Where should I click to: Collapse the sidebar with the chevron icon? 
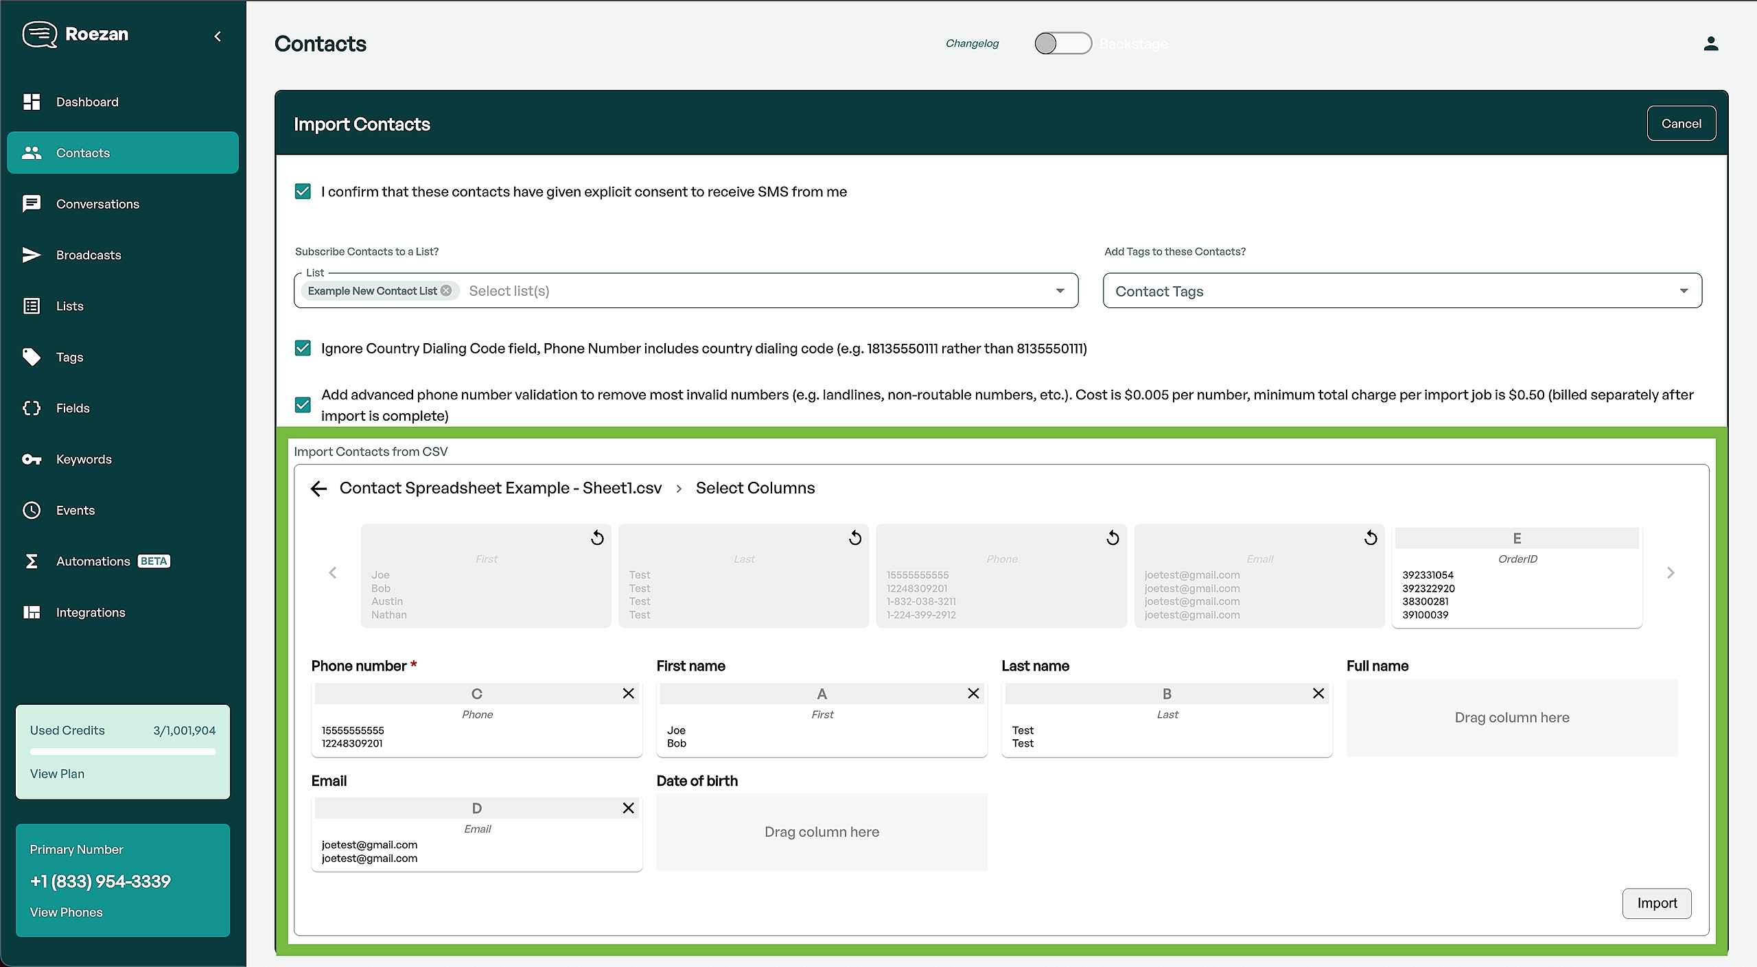pos(218,36)
